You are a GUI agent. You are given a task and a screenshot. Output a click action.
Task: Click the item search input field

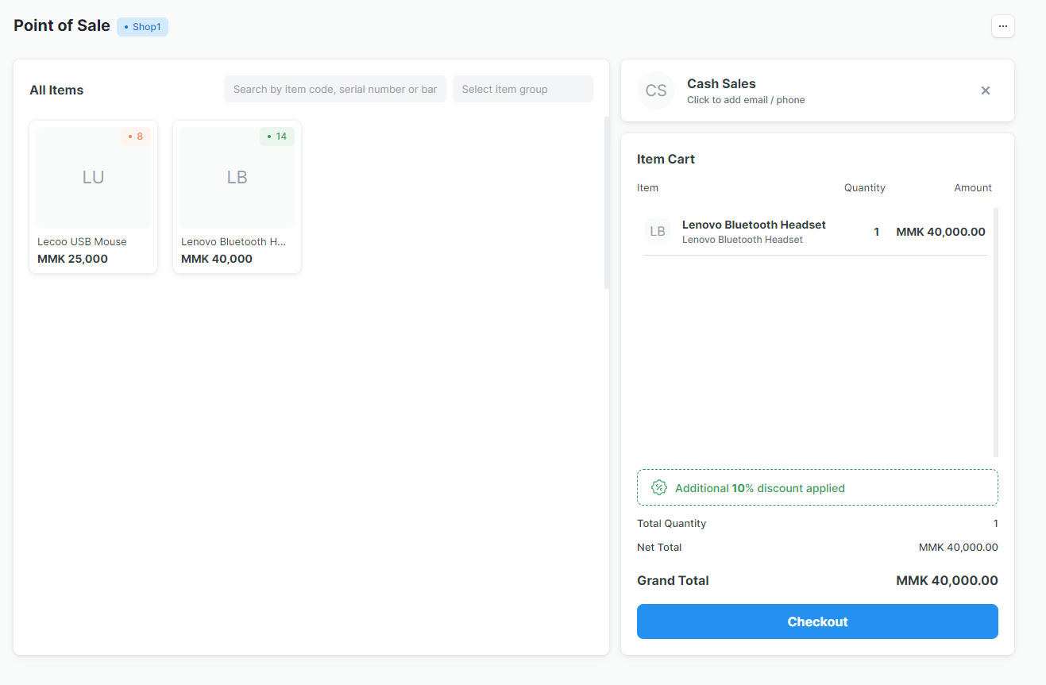pos(334,89)
